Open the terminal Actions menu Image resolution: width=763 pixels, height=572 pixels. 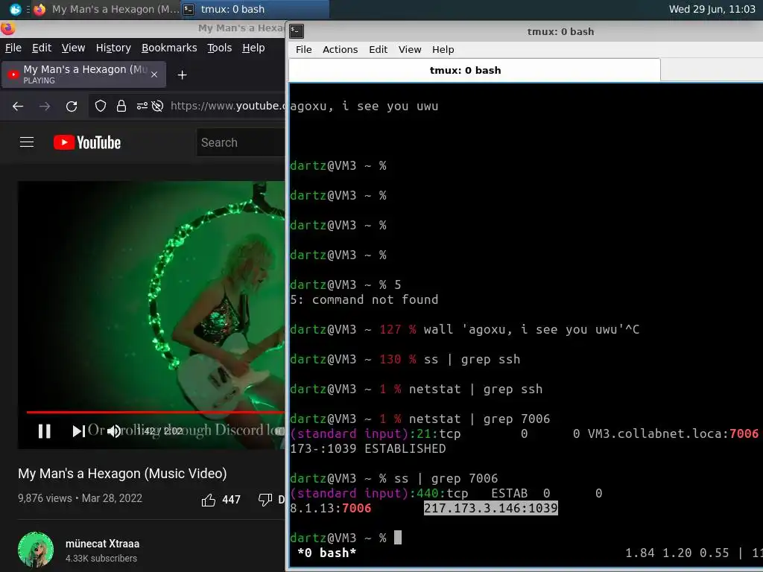340,50
